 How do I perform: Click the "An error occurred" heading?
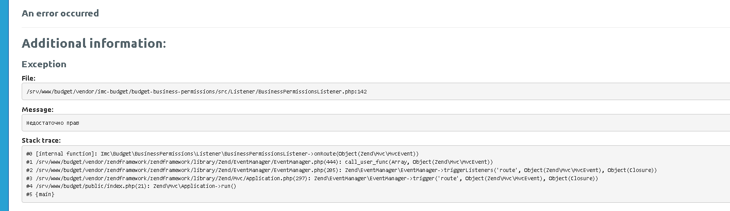pos(60,13)
